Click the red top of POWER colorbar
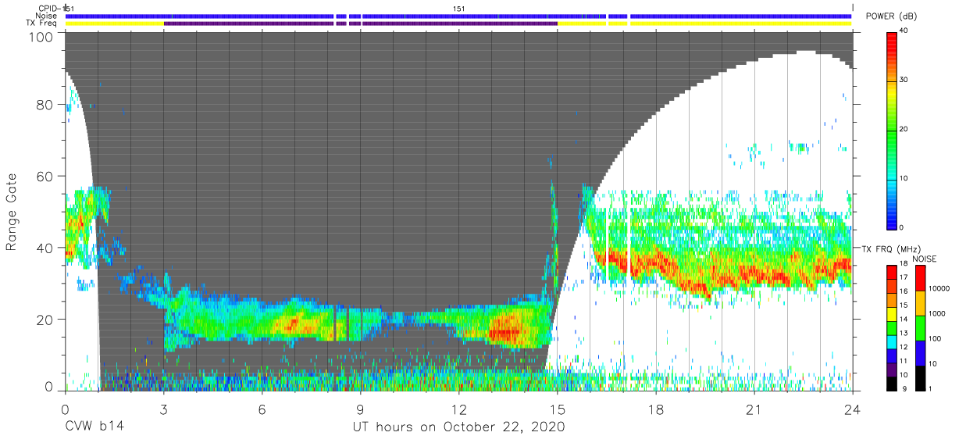Viewport: 959px width, 443px height. click(892, 39)
